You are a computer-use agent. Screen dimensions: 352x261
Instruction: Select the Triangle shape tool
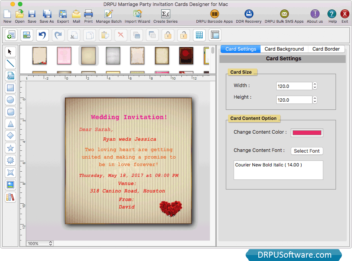pos(10,124)
